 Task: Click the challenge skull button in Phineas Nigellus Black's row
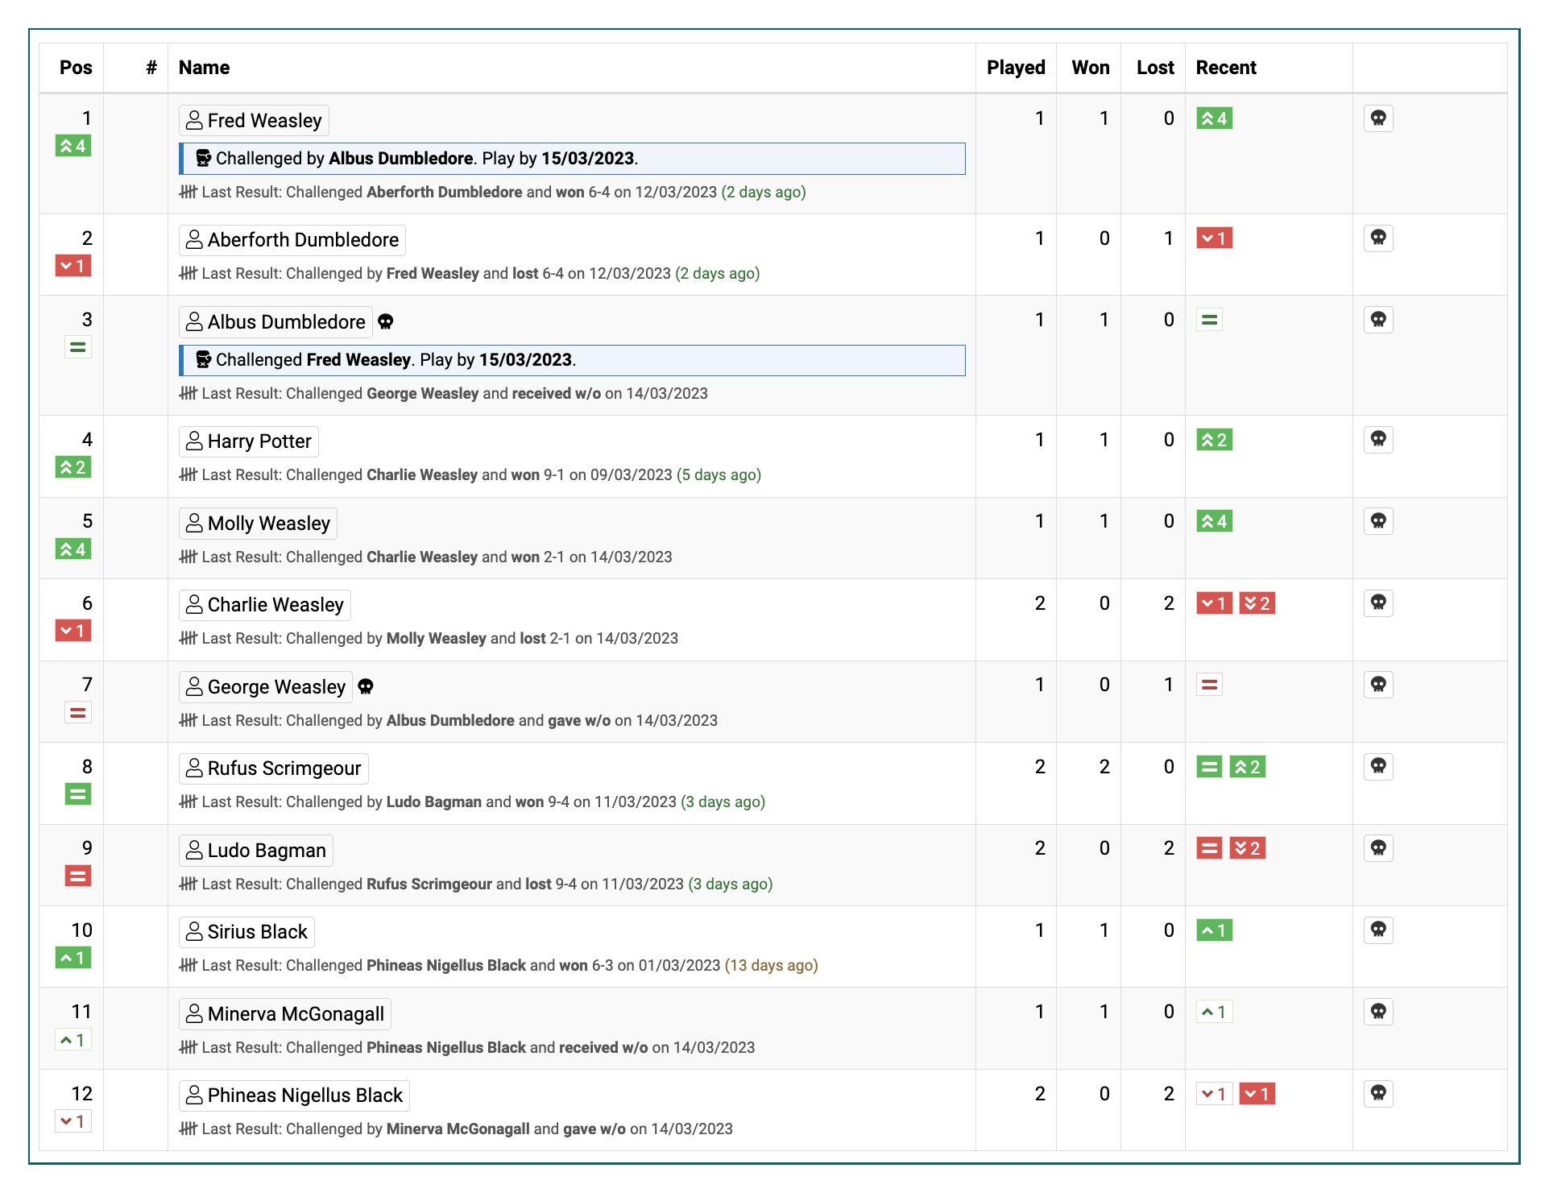(x=1377, y=1094)
